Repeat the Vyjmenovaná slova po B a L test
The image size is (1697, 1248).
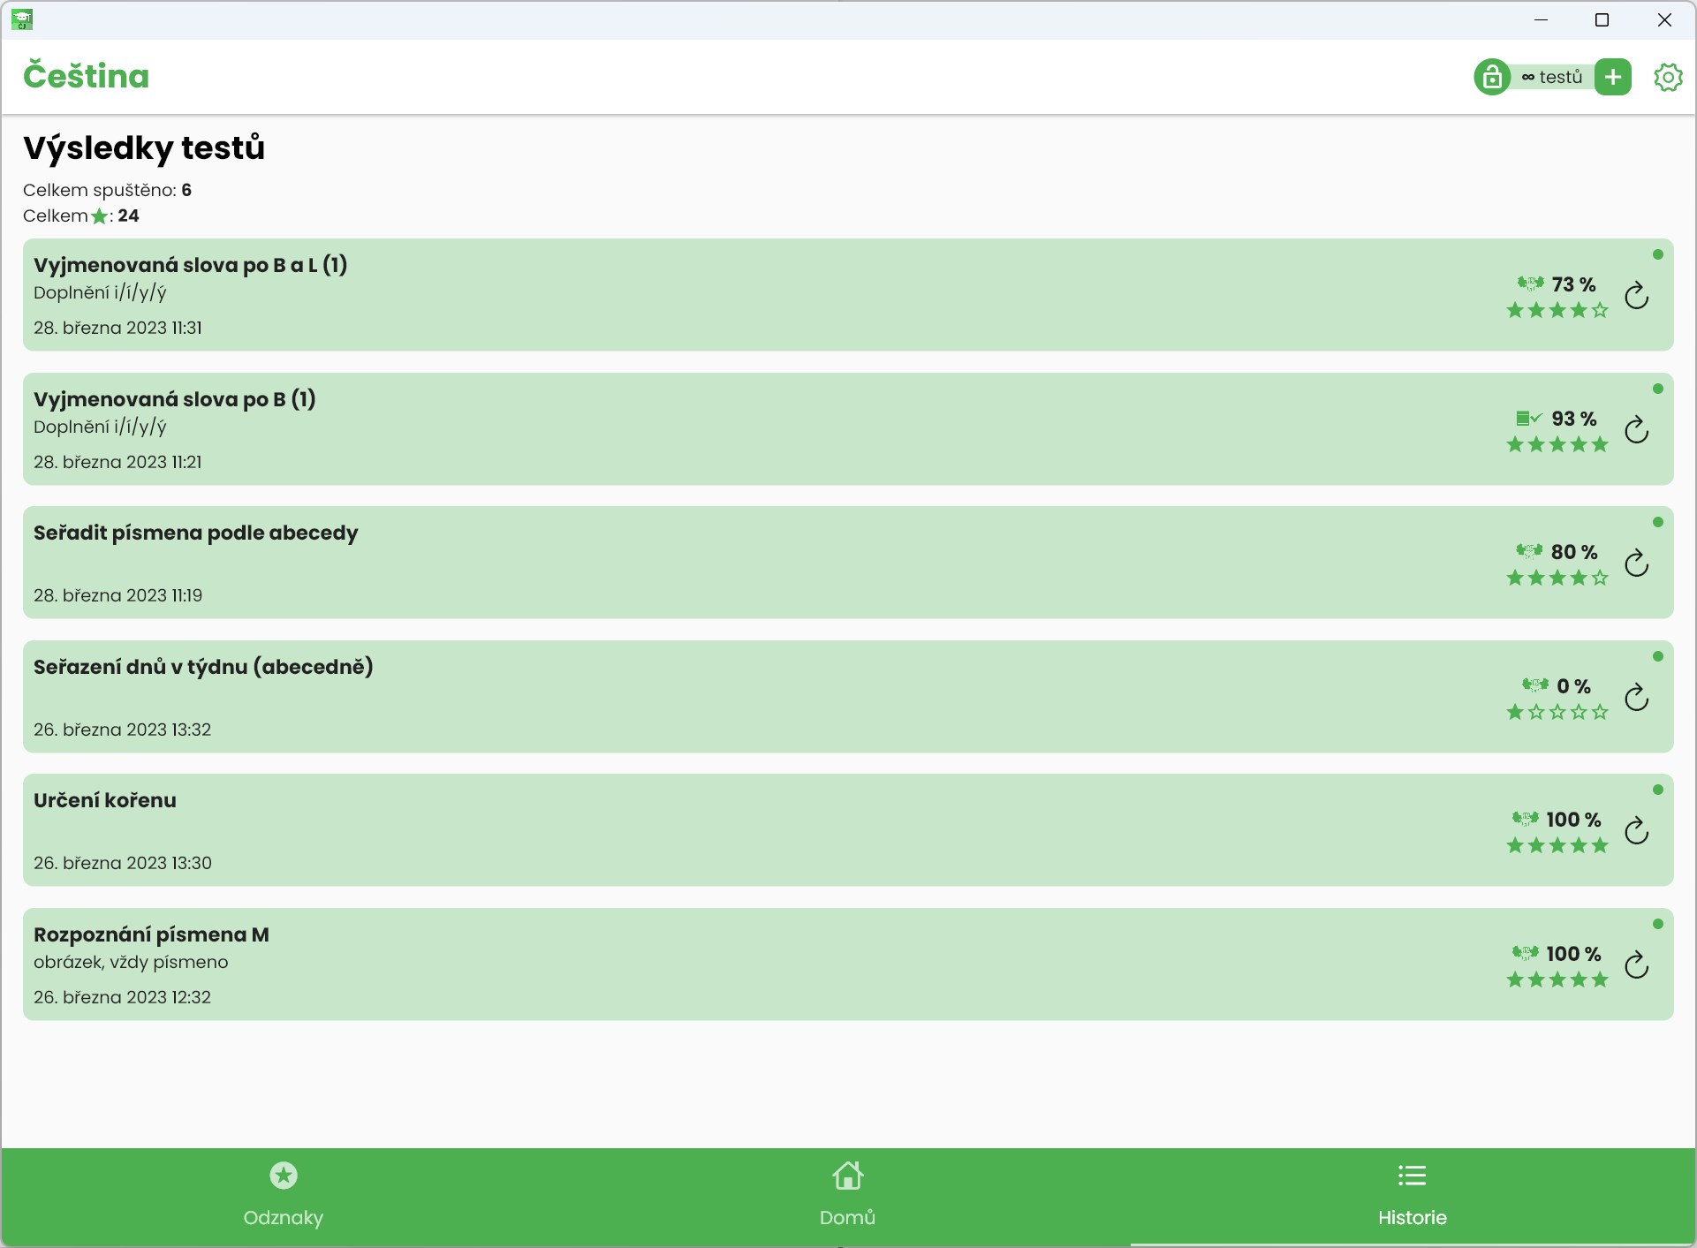[1636, 296]
